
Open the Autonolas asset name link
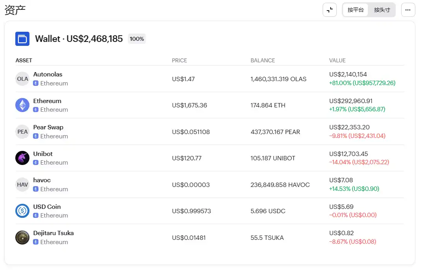point(48,74)
